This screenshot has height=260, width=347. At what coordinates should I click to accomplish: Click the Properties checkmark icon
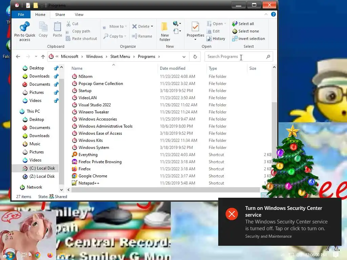[x=195, y=27]
